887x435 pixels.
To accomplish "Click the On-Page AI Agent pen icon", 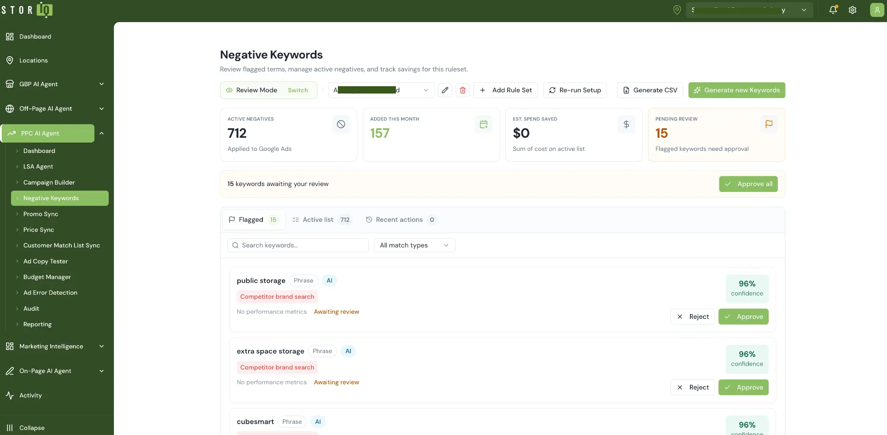I will [10, 371].
